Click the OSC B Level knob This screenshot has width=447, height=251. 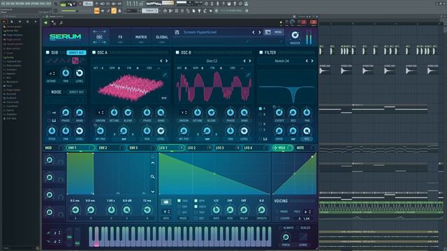(x=244, y=131)
